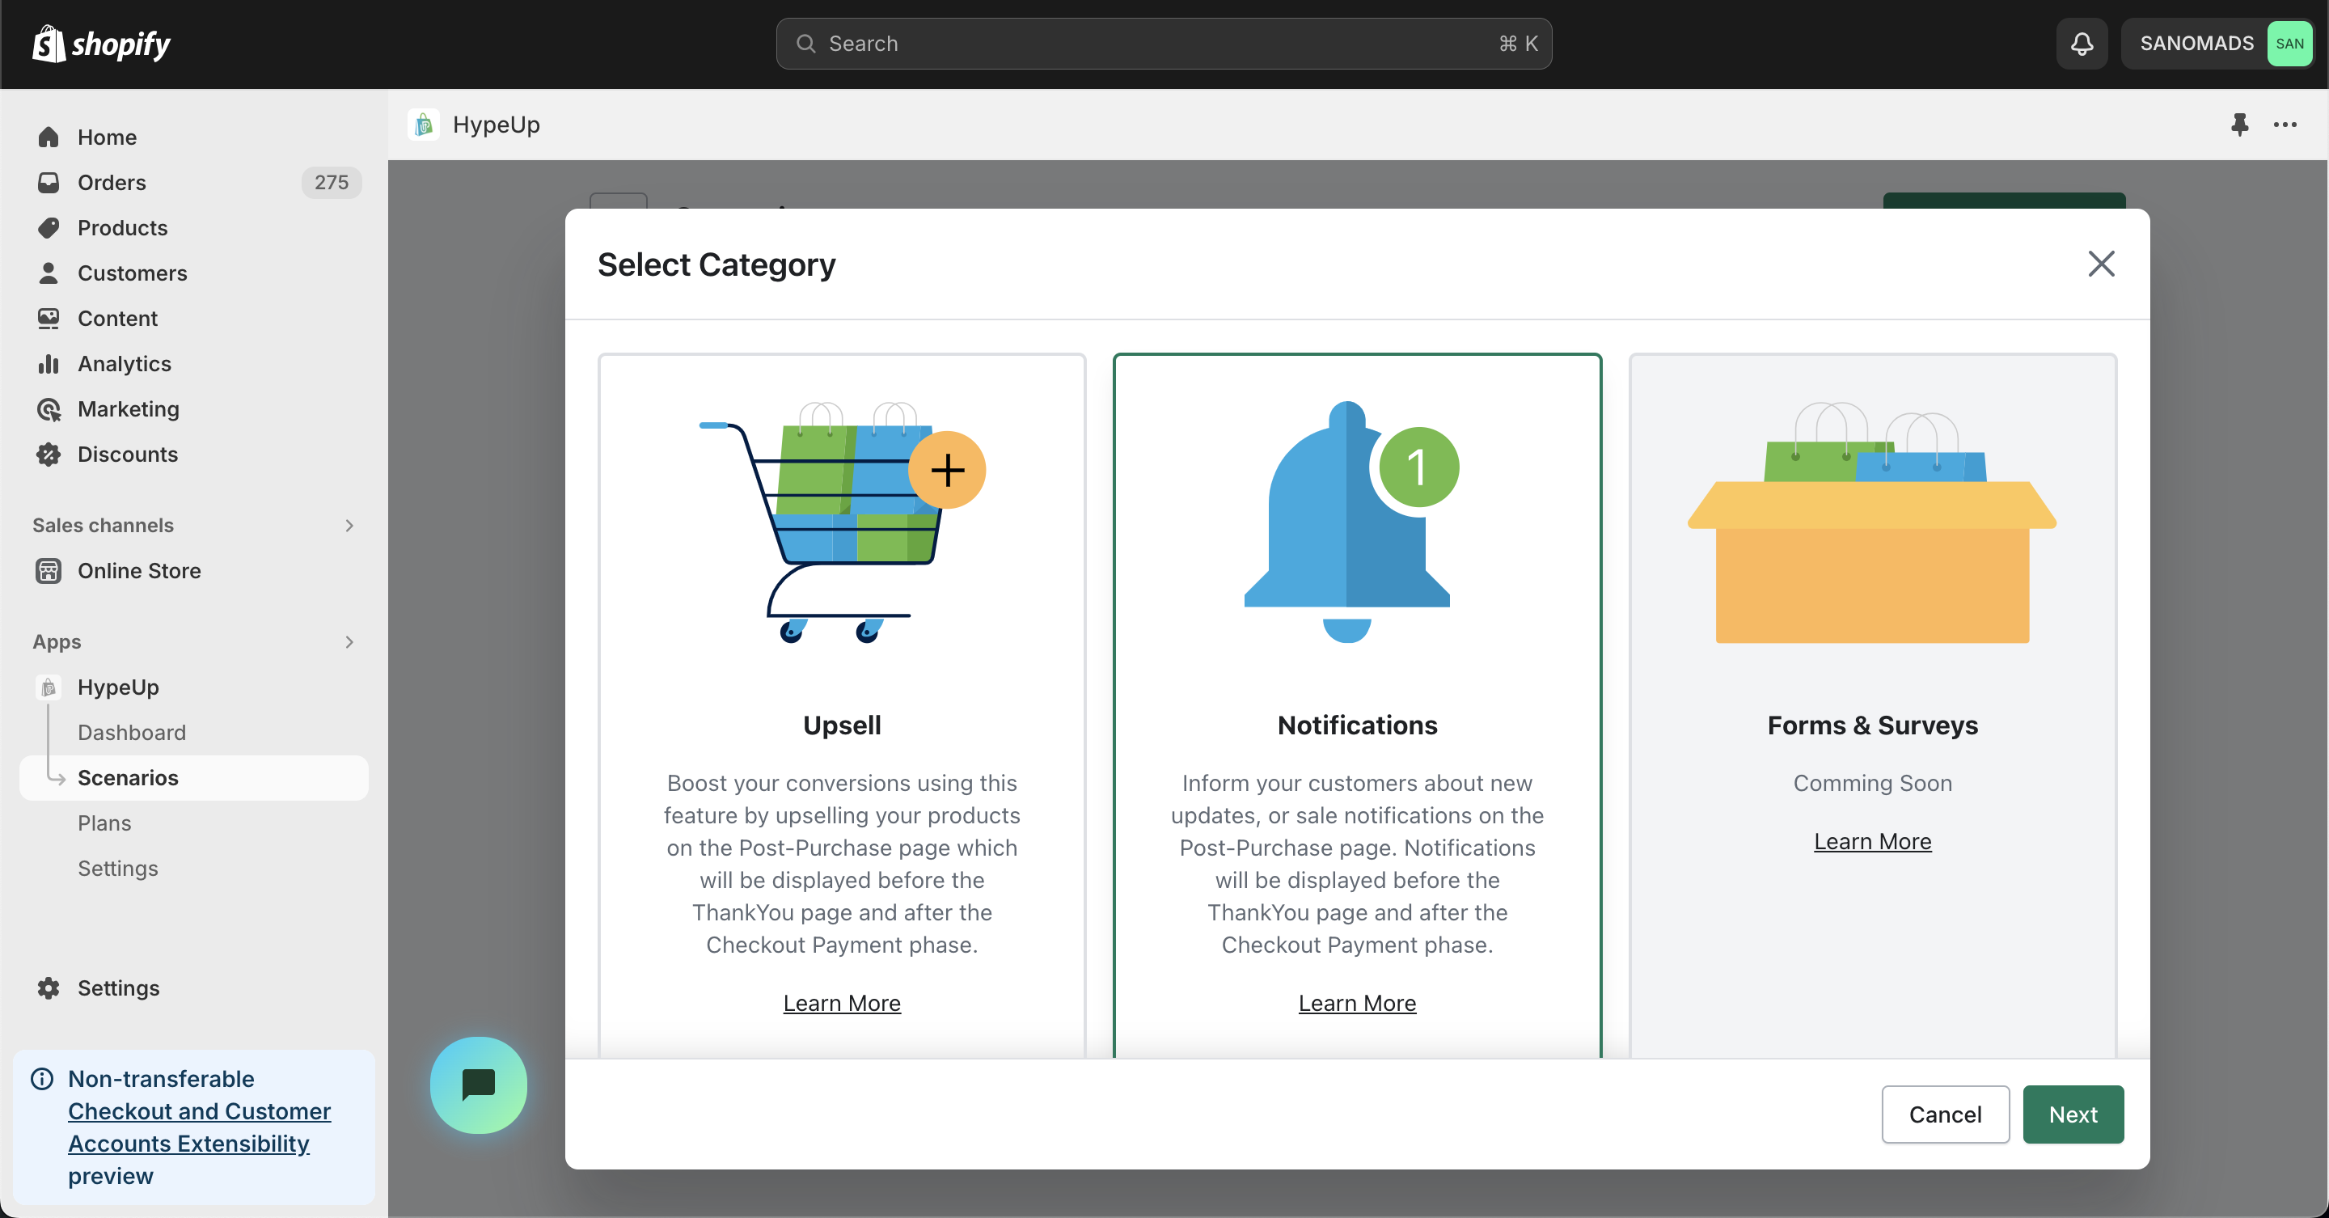
Task: Open Learn More link under Upsell
Action: coord(841,1003)
